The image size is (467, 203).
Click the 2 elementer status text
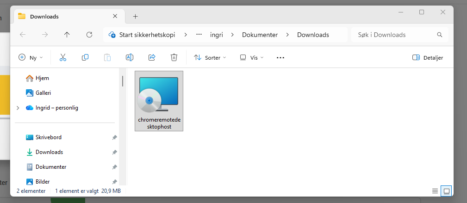pyautogui.click(x=31, y=191)
